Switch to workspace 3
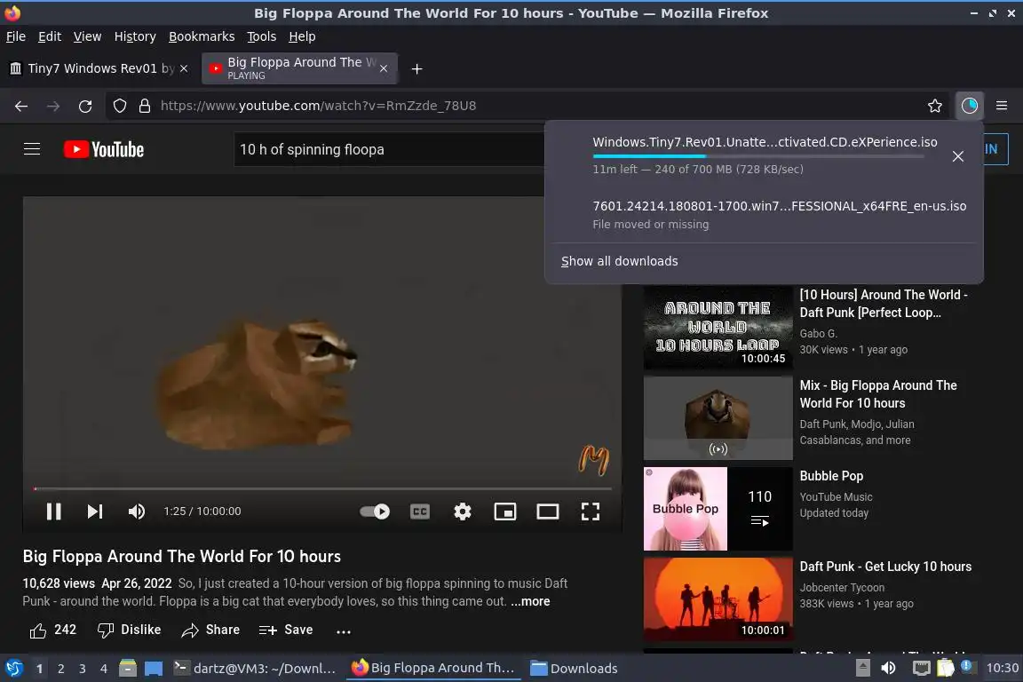Viewport: 1023px width, 682px height. click(83, 669)
